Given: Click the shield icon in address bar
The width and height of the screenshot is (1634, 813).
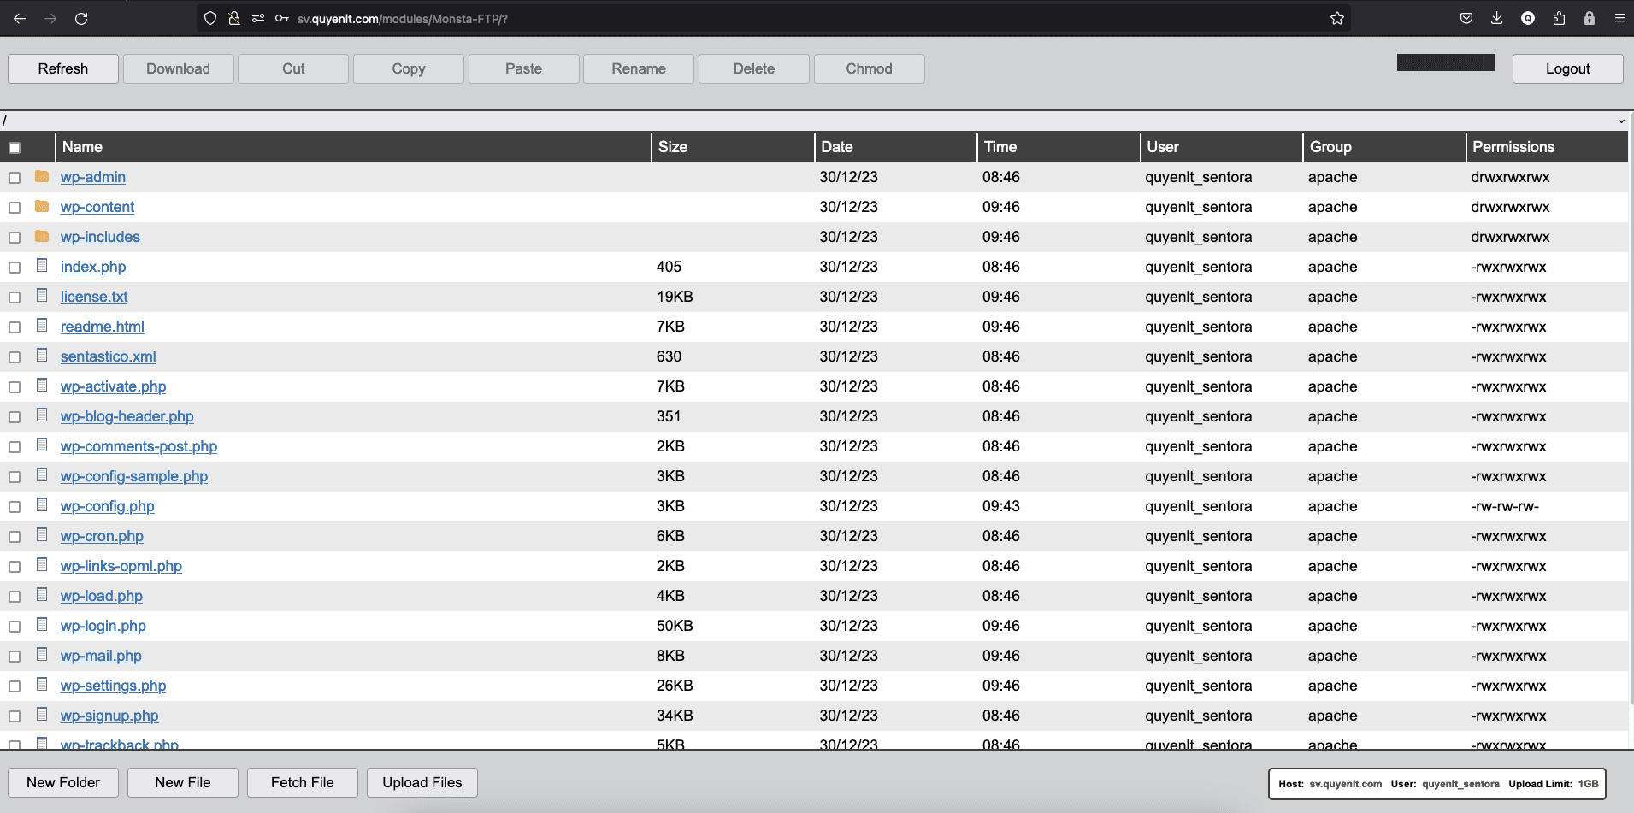Looking at the screenshot, I should pos(210,18).
